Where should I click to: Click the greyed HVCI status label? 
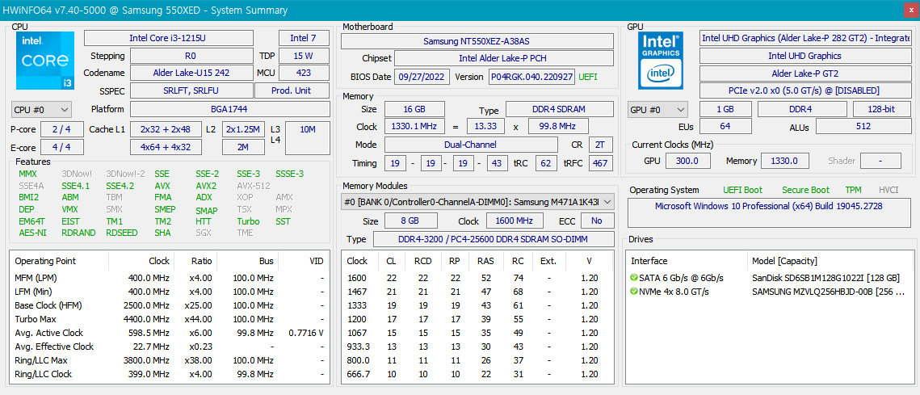coord(888,190)
